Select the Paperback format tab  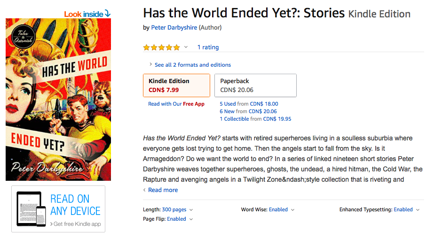click(x=255, y=85)
